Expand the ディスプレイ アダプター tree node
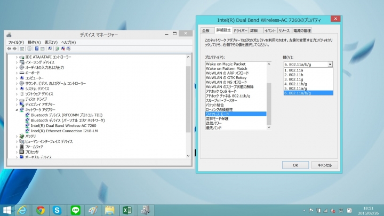 point(17,105)
